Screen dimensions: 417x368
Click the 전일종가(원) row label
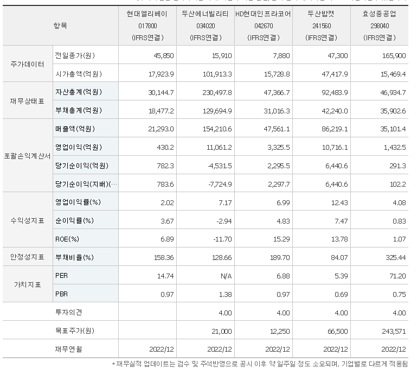(75, 55)
